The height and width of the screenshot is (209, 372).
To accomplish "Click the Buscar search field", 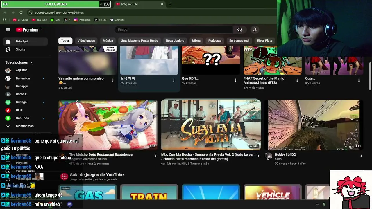I will coord(174,30).
